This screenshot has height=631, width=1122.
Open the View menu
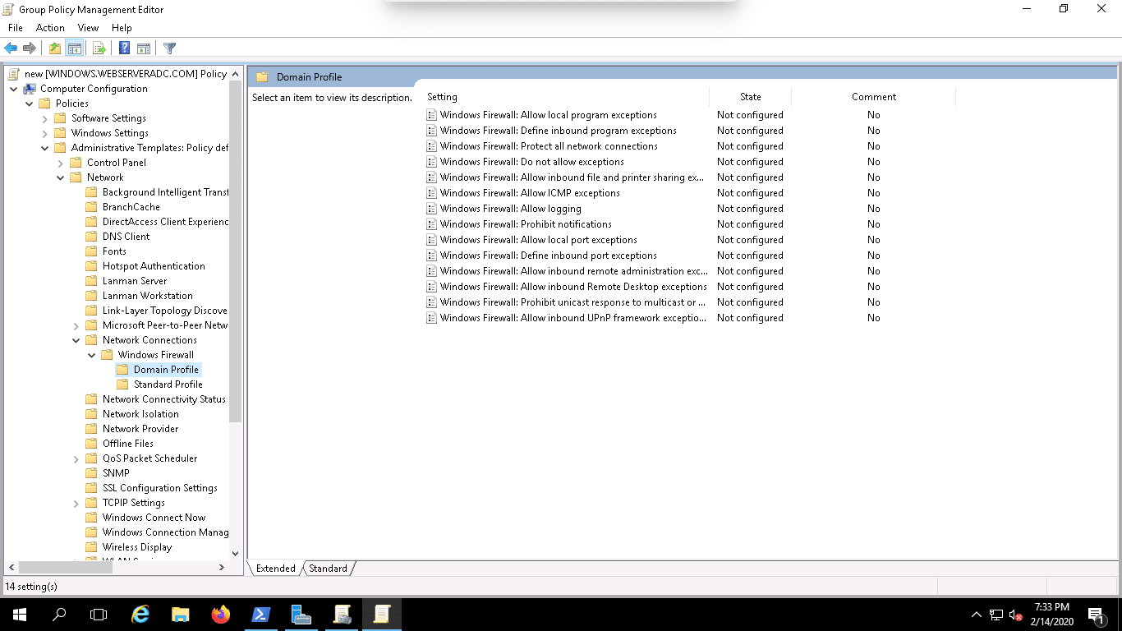[x=89, y=28]
